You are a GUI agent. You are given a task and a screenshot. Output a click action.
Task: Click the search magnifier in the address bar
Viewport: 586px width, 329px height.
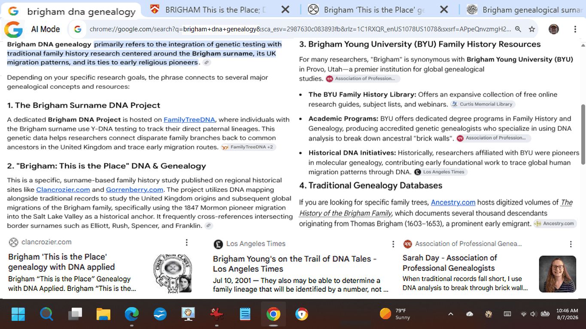[x=518, y=29]
